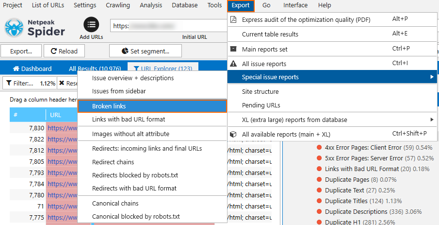439x225 pixels.
Task: Click the PDF icon beside Express audit
Action: 233,19
